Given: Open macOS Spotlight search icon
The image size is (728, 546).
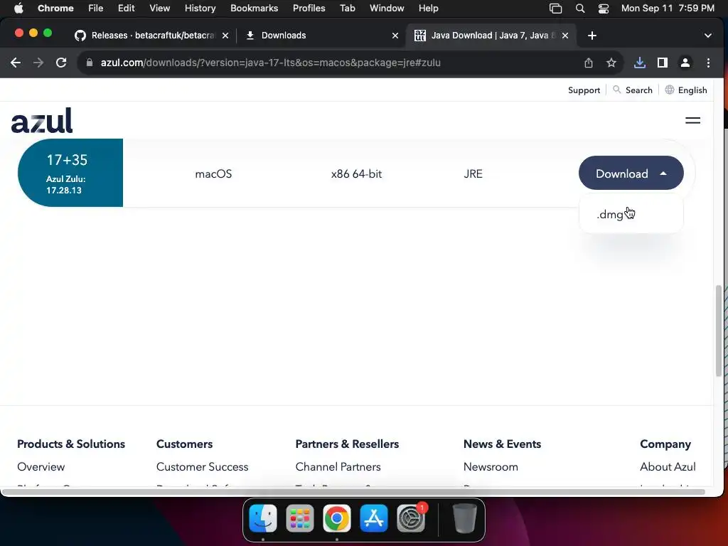Looking at the screenshot, I should pyautogui.click(x=580, y=9).
